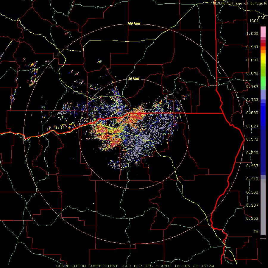Click the 100 NMI range ring label

coord(134,24)
